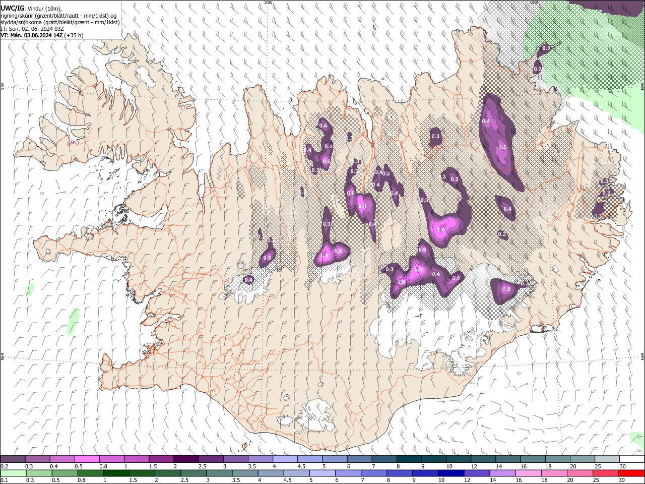This screenshot has width=645, height=484.
Task: Click the UWC/IG title text
Action: tap(12, 9)
